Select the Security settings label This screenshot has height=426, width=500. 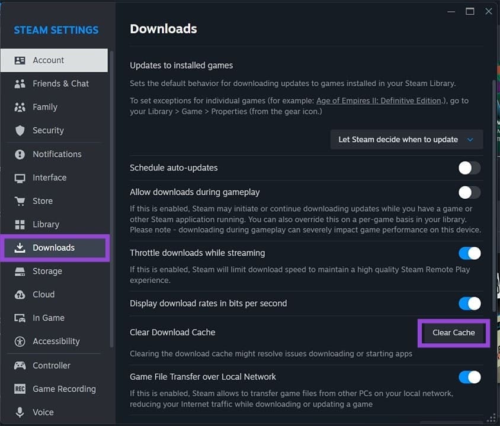(x=48, y=131)
